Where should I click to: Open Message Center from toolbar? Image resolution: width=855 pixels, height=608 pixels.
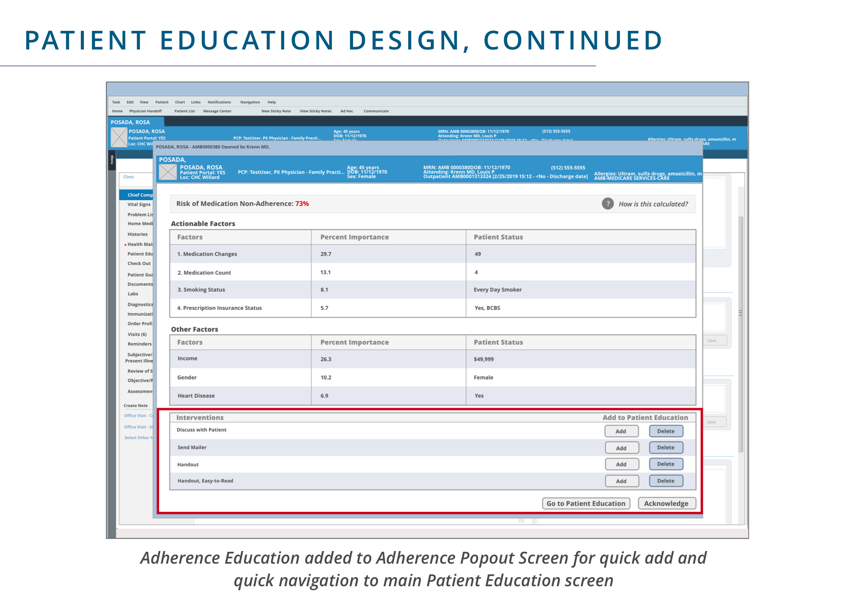(217, 111)
